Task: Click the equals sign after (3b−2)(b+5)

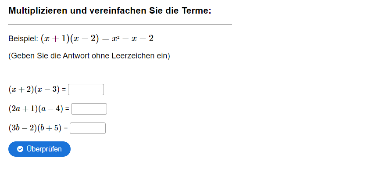Action: click(66, 129)
